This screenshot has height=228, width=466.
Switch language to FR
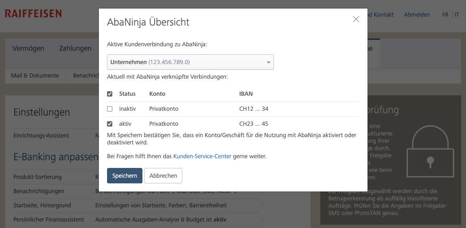pos(445,15)
